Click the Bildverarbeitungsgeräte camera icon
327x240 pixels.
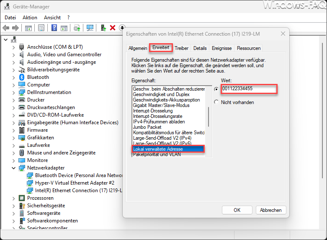(x=22, y=70)
